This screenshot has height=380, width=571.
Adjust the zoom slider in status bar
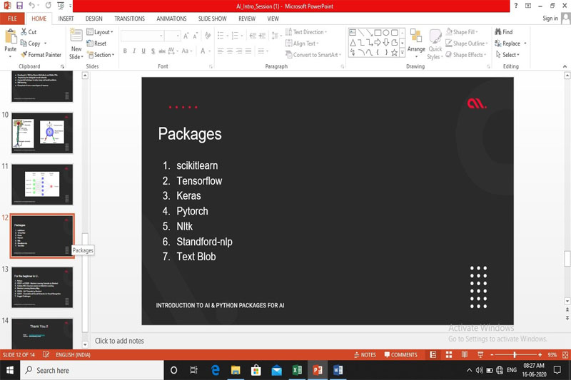point(516,354)
